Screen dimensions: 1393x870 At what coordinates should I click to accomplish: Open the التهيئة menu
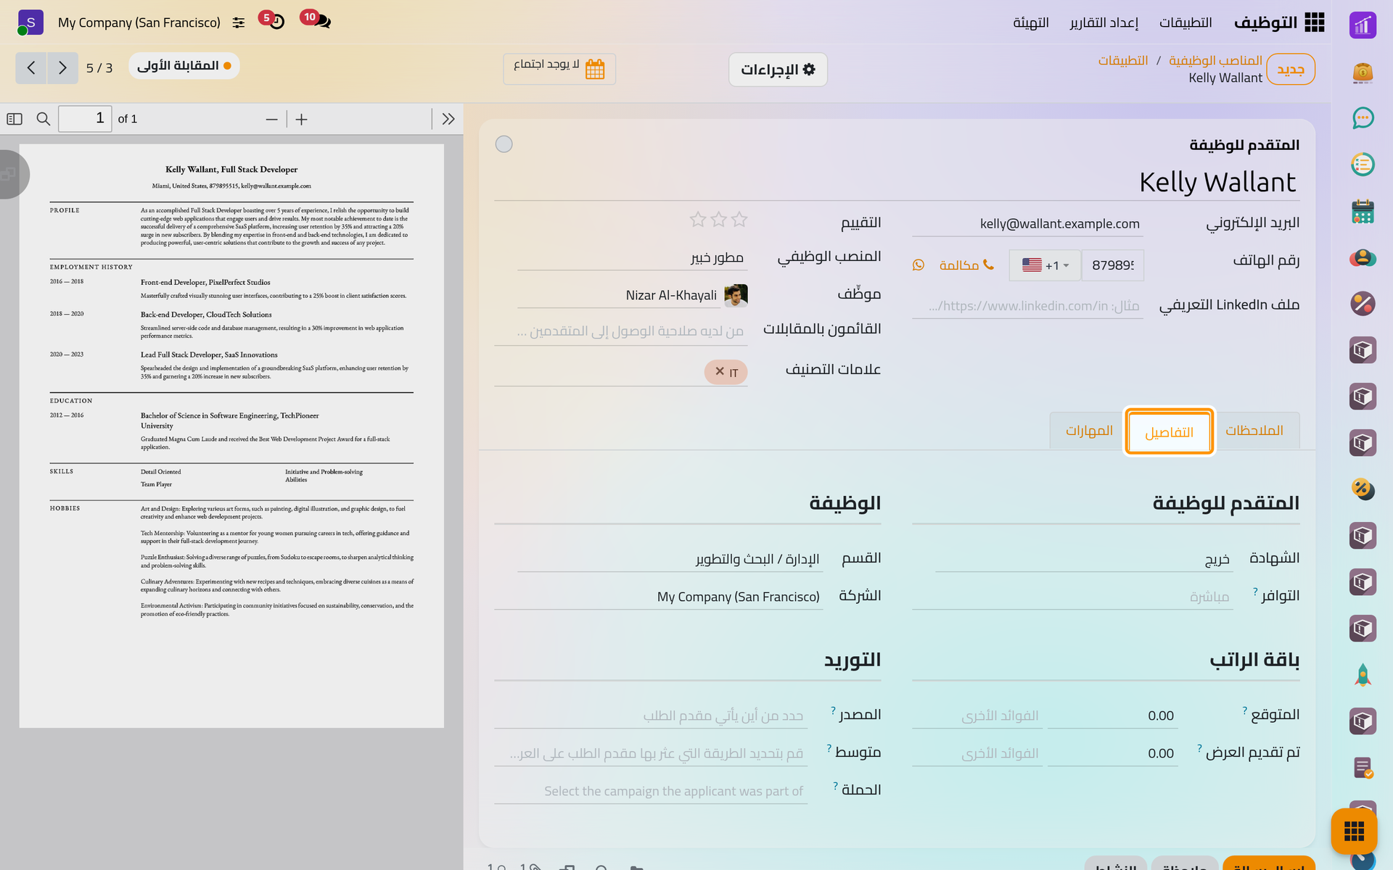pos(1031,22)
